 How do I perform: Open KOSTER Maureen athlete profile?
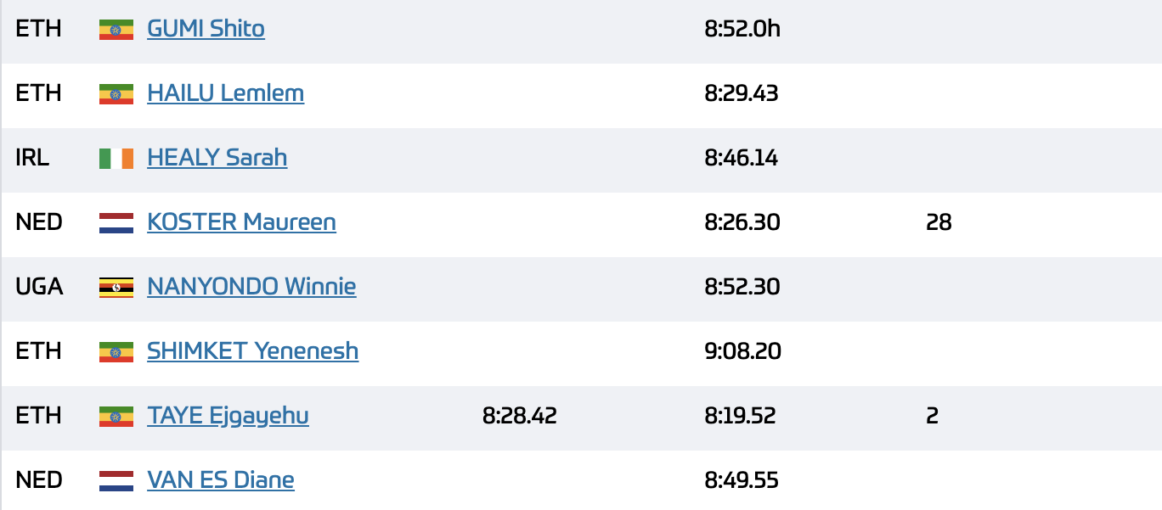[x=241, y=222]
